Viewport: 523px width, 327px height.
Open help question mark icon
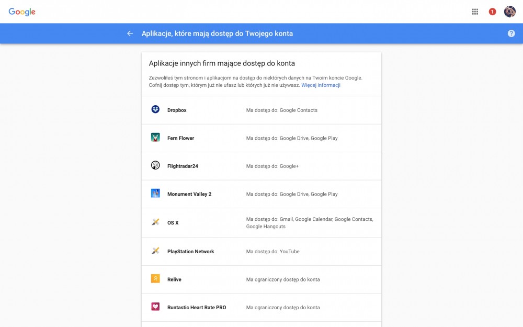click(x=511, y=33)
